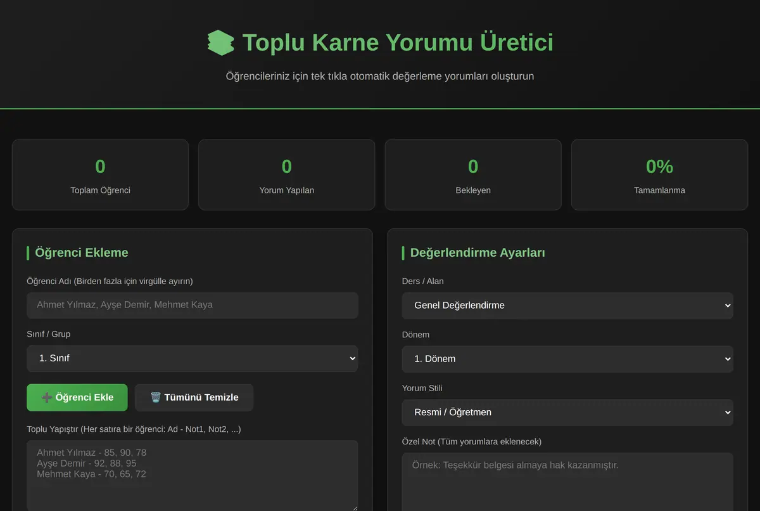760x511 pixels.
Task: Click the green stack logo icon in header
Action: pyautogui.click(x=220, y=42)
